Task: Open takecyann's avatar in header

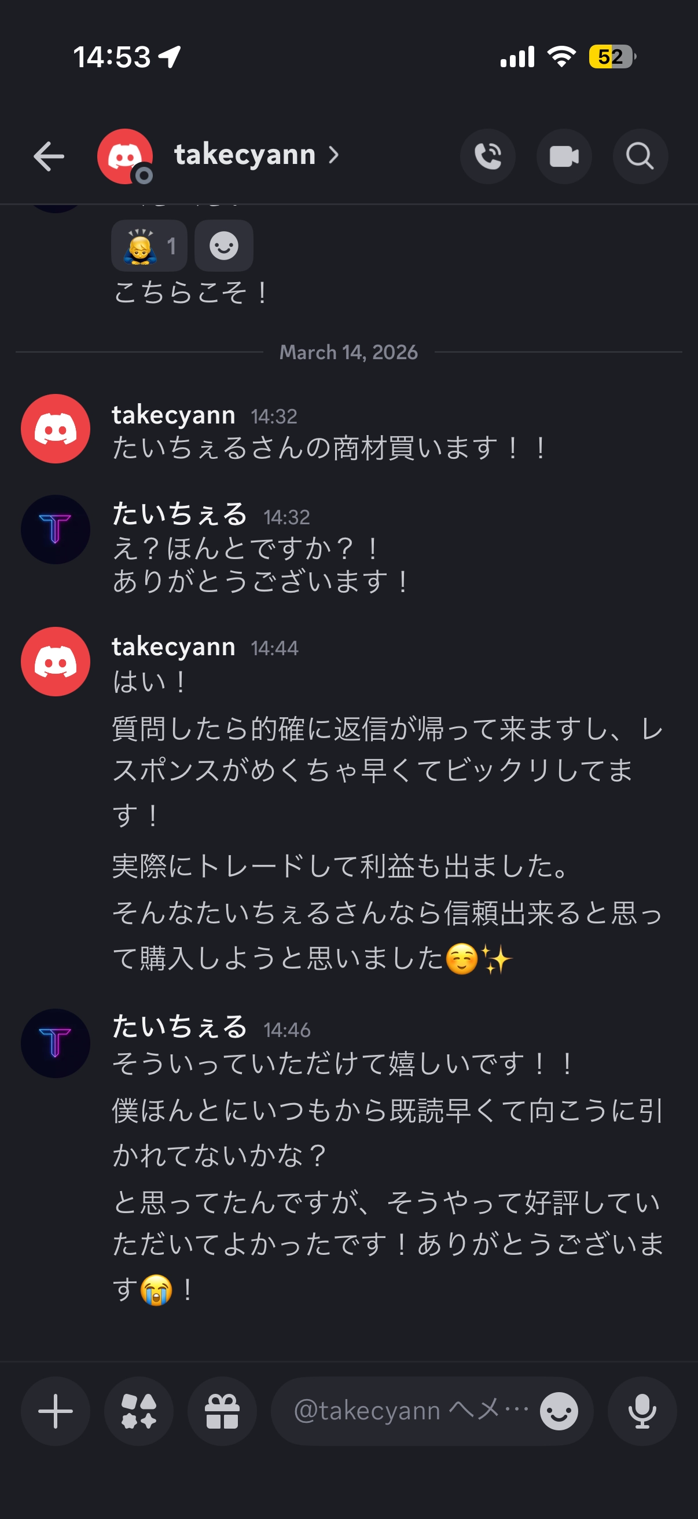Action: [125, 156]
